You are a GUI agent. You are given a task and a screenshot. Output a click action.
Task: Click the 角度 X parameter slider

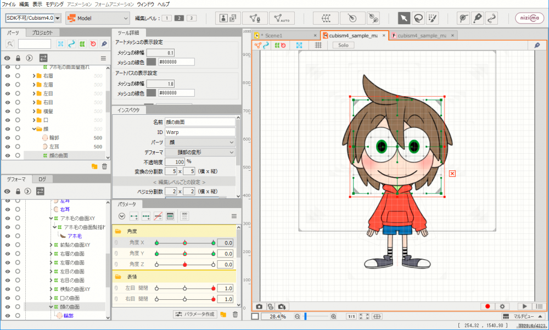185,243
